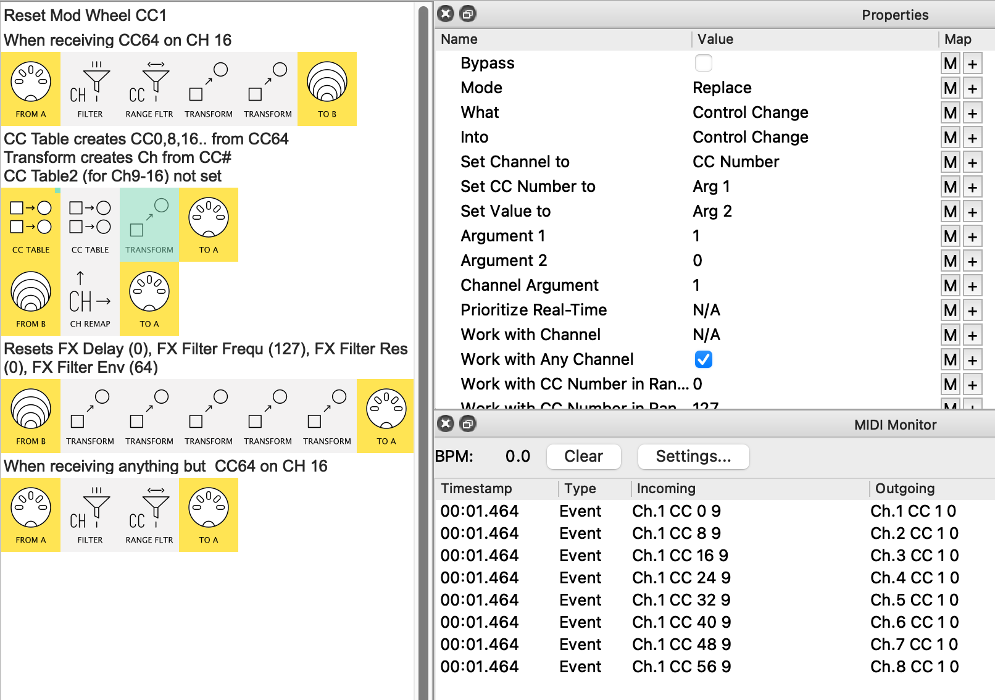Clear the MIDI Monitor log
The width and height of the screenshot is (995, 700).
[x=583, y=456]
